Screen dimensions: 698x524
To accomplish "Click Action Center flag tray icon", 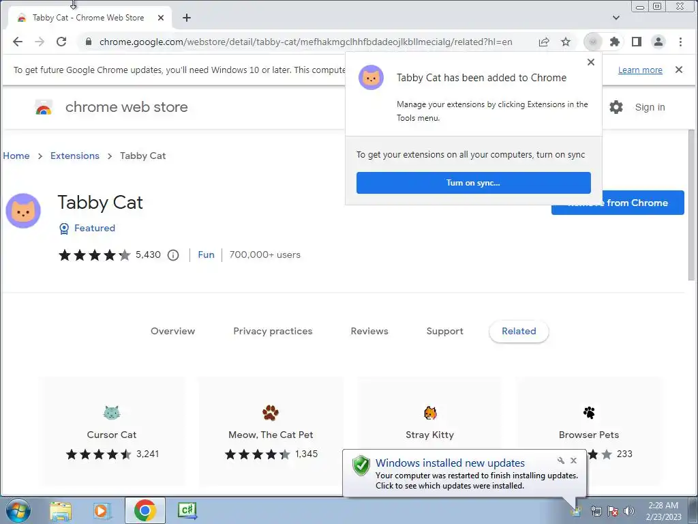I will [x=613, y=511].
